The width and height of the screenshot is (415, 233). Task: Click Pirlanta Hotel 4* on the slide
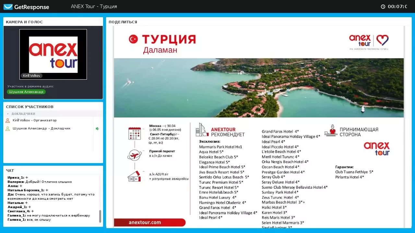click(x=350, y=177)
